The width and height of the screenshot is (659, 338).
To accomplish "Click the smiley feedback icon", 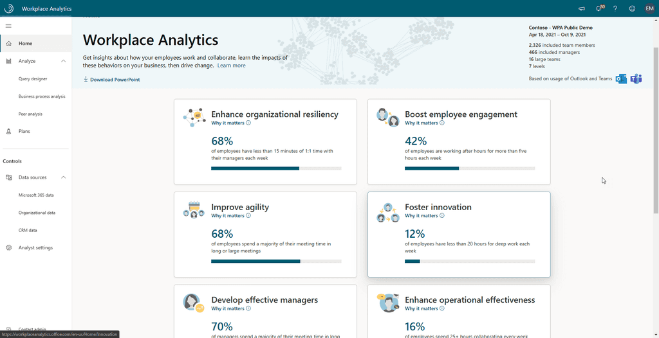I will click(632, 9).
